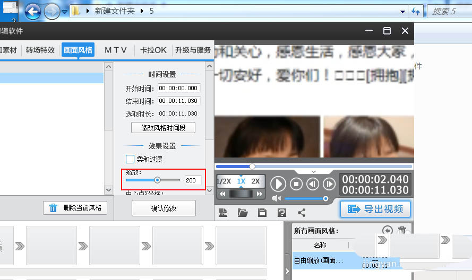
Task: Click the Explorer search box 搜索 5
Action: point(450,12)
